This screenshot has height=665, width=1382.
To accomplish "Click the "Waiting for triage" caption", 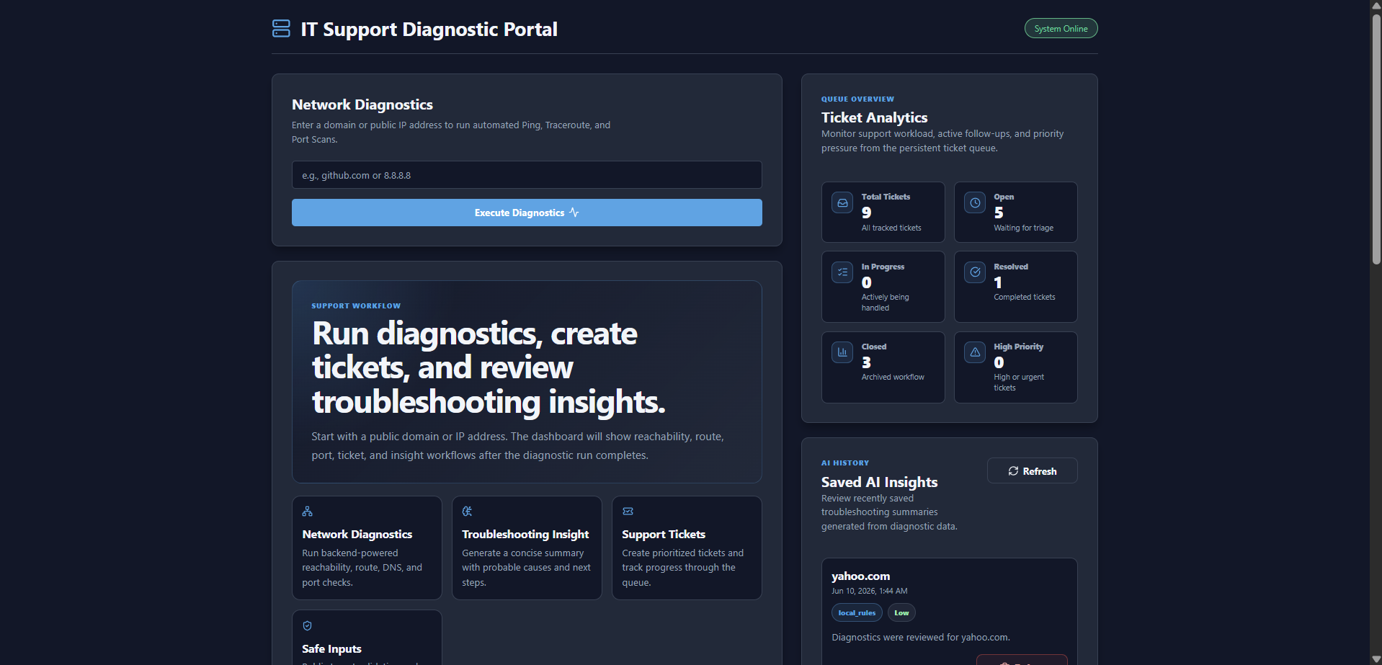I will point(1023,228).
